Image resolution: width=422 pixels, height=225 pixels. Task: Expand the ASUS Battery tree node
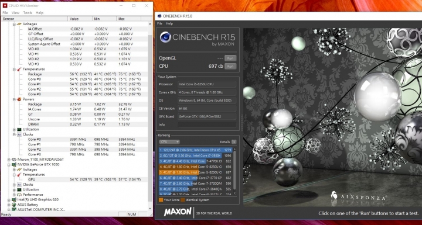pyautogui.click(x=9, y=205)
